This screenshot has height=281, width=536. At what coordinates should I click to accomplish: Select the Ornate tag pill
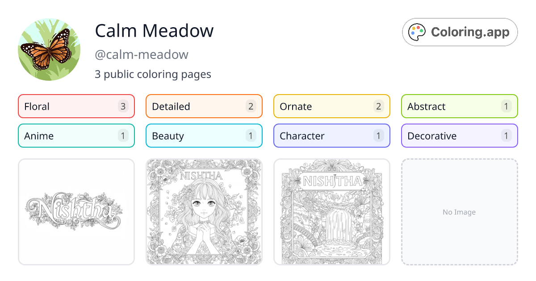(x=331, y=106)
